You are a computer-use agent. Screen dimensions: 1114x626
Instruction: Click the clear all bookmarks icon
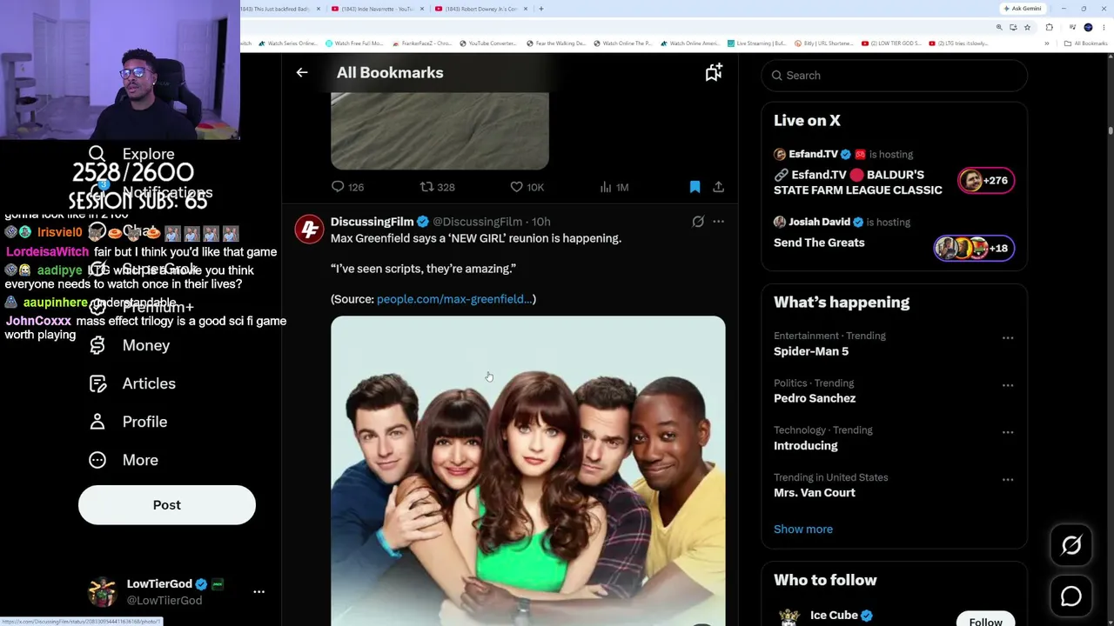(714, 73)
